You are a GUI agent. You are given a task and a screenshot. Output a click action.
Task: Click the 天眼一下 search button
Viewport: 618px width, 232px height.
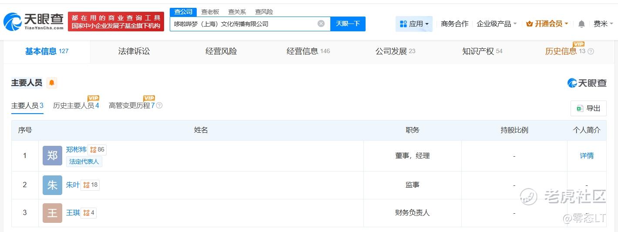point(348,24)
